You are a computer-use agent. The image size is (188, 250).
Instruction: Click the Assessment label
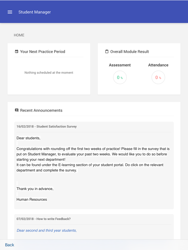120,65
